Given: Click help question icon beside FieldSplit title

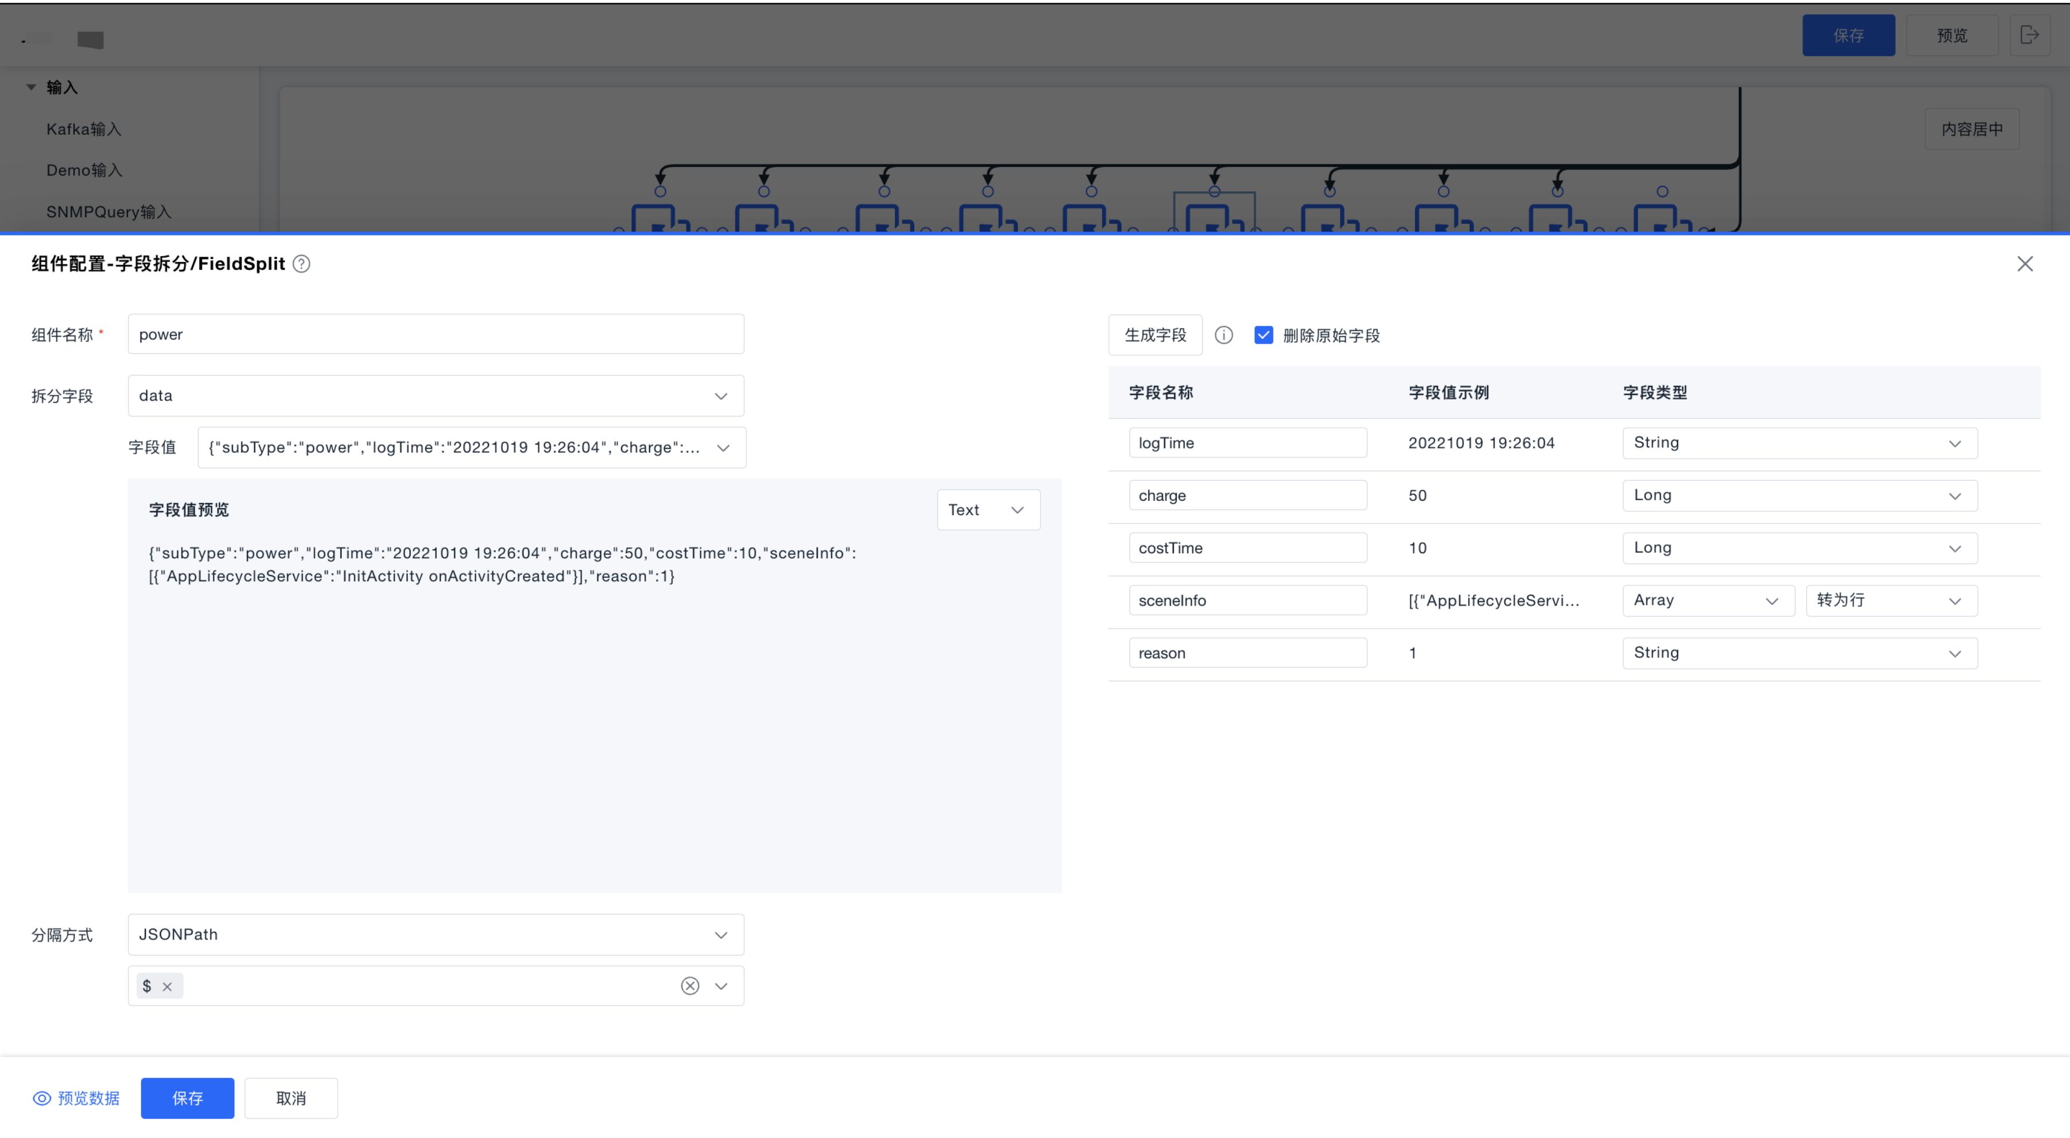Looking at the screenshot, I should 302,264.
